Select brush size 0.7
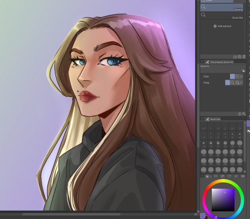Screen dimensions: 250x219 204,127
